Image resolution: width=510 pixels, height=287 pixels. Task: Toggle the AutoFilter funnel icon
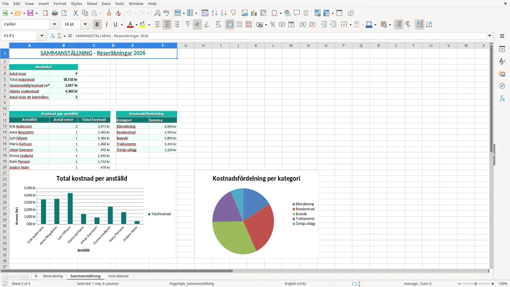pyautogui.click(x=233, y=13)
